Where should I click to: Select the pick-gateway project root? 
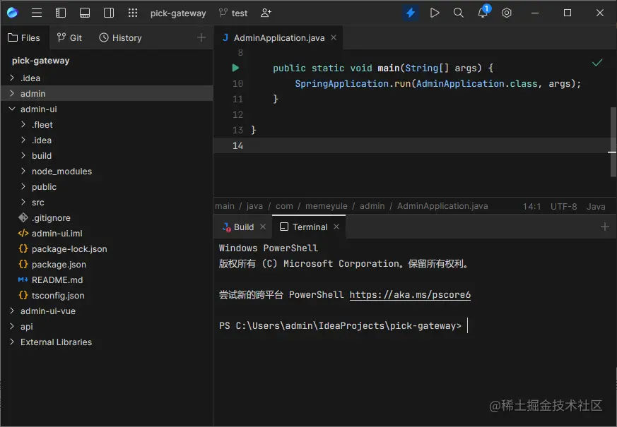pyautogui.click(x=40, y=61)
